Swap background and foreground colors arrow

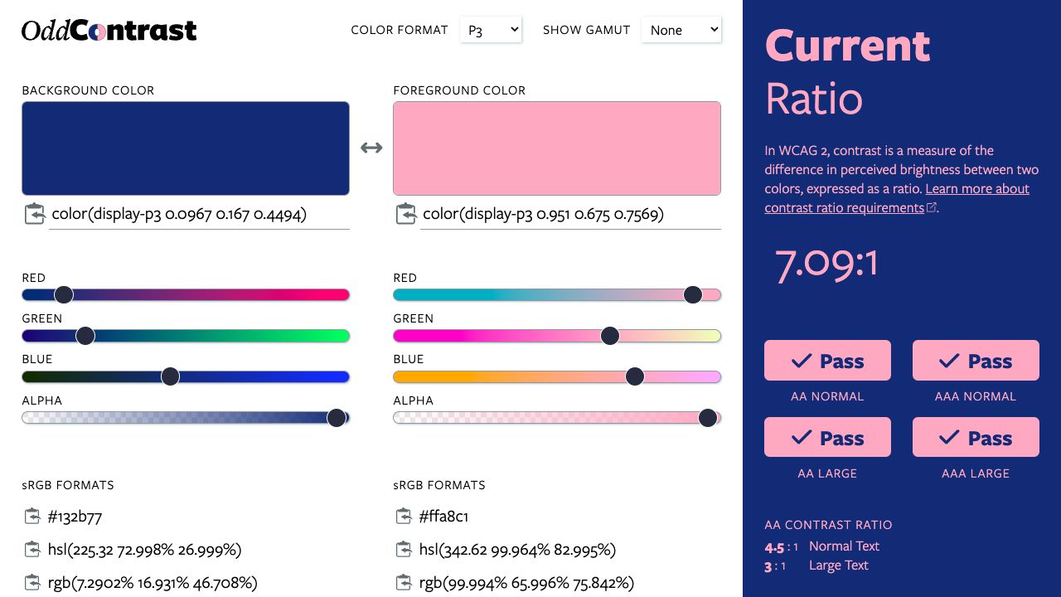click(371, 148)
